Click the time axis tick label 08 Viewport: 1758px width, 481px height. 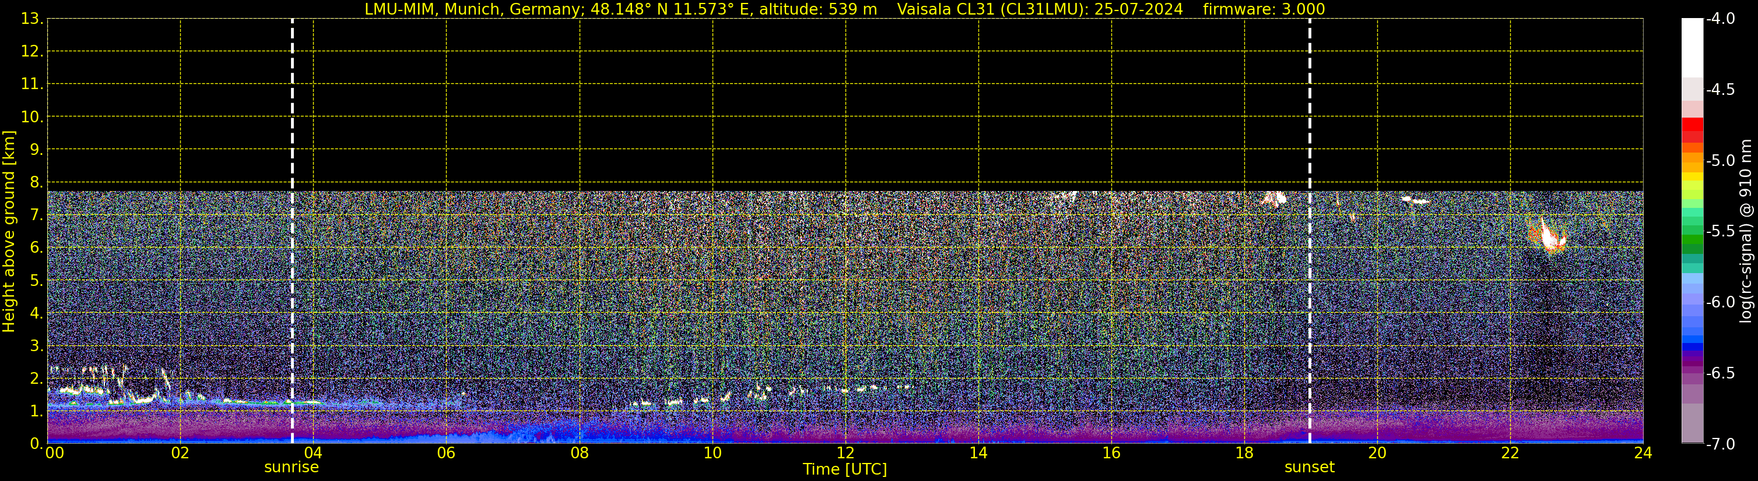pos(580,453)
